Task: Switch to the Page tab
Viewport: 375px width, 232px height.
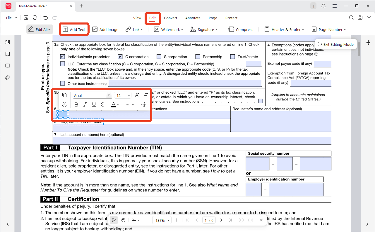Action: click(213, 18)
